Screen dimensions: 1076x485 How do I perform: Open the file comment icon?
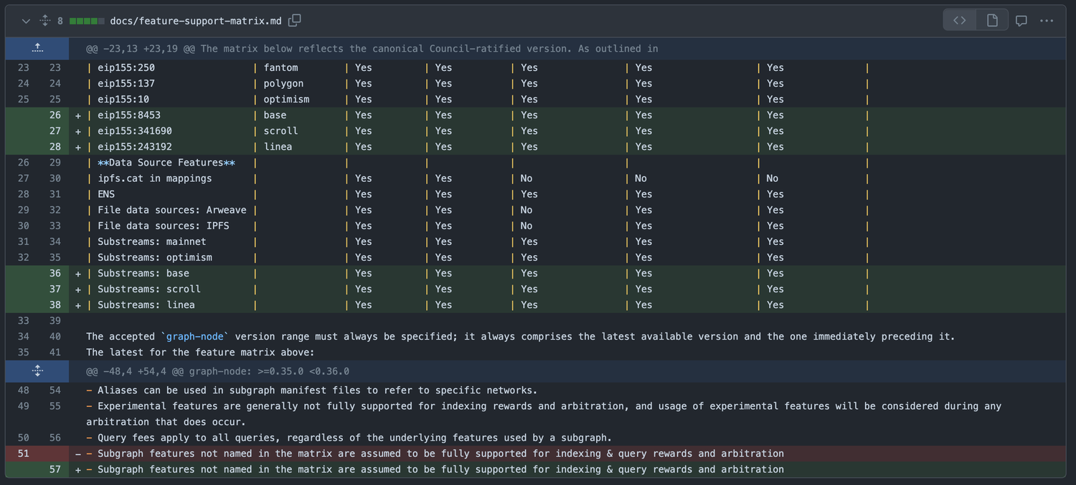click(x=1021, y=21)
